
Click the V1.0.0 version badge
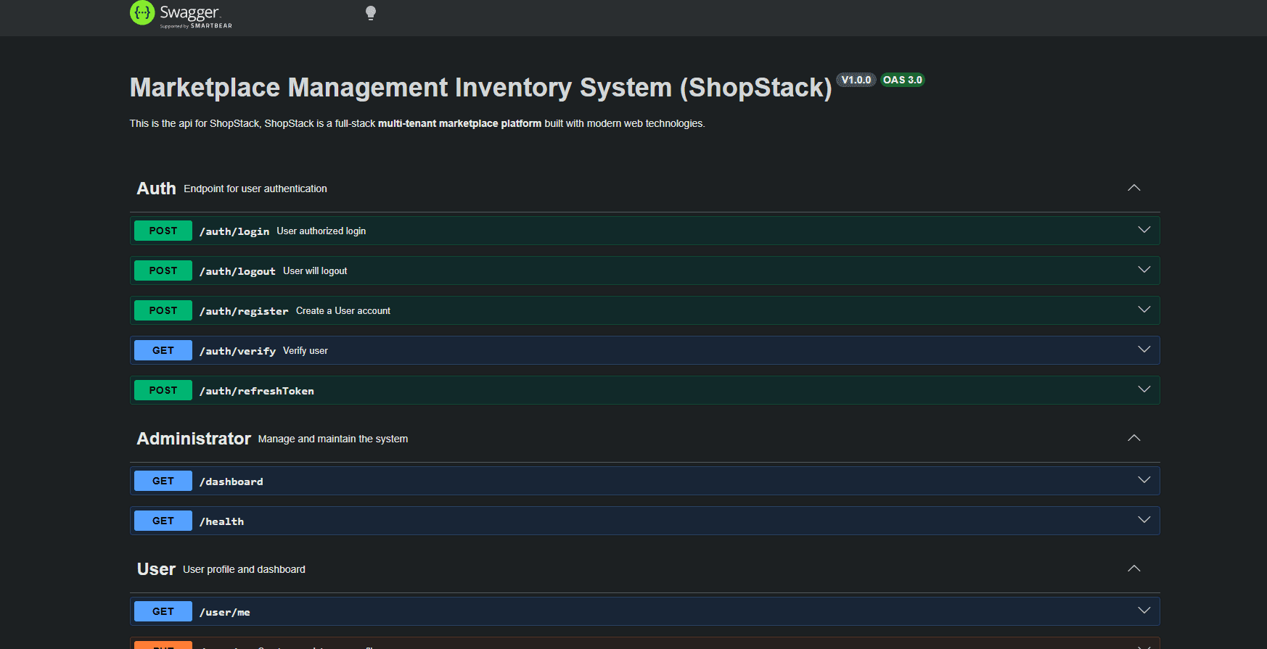(x=856, y=80)
